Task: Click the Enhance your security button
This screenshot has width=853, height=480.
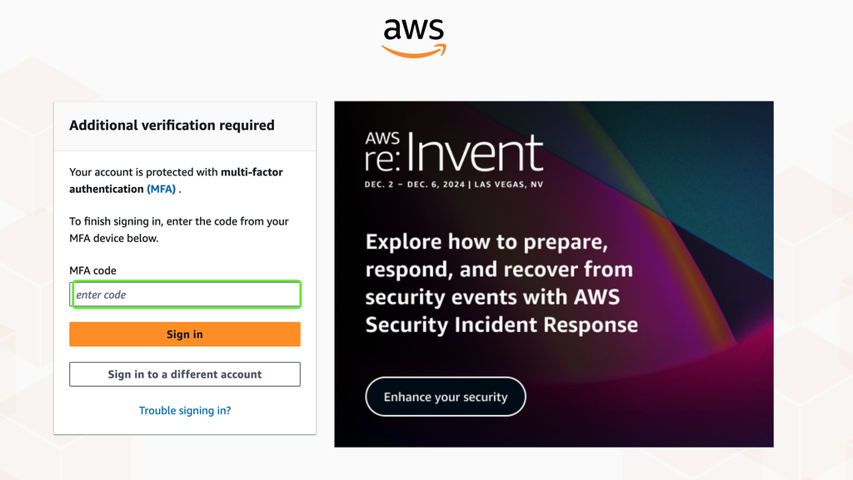Action: (446, 397)
